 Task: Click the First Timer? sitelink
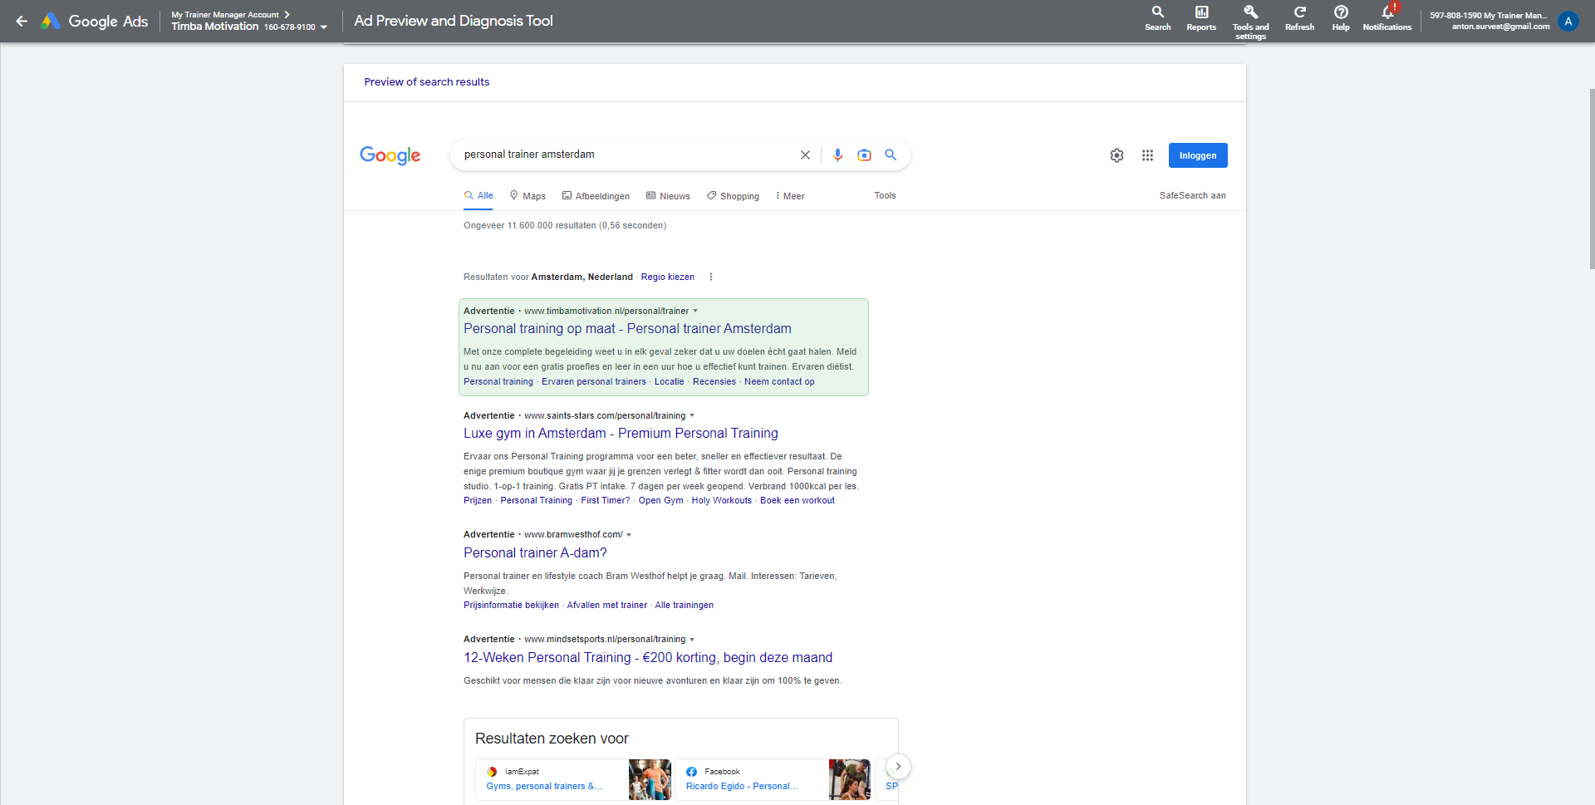tap(606, 501)
